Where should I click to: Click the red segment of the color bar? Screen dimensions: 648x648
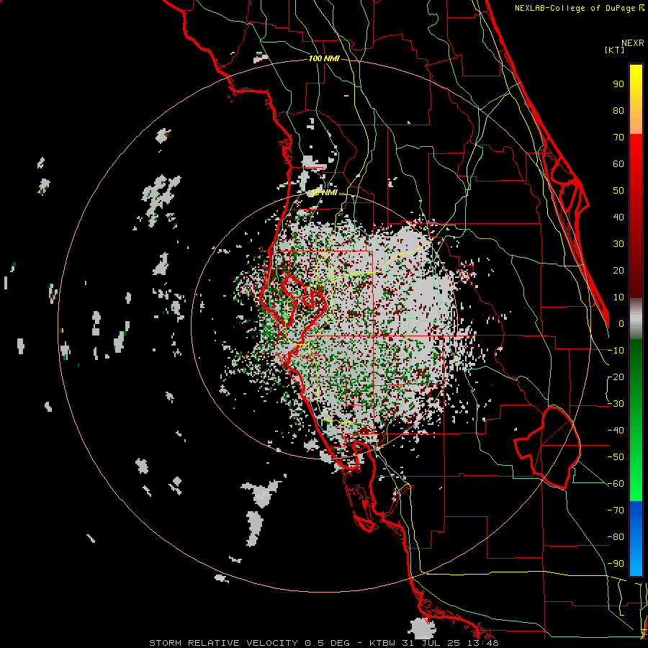pyautogui.click(x=636, y=215)
